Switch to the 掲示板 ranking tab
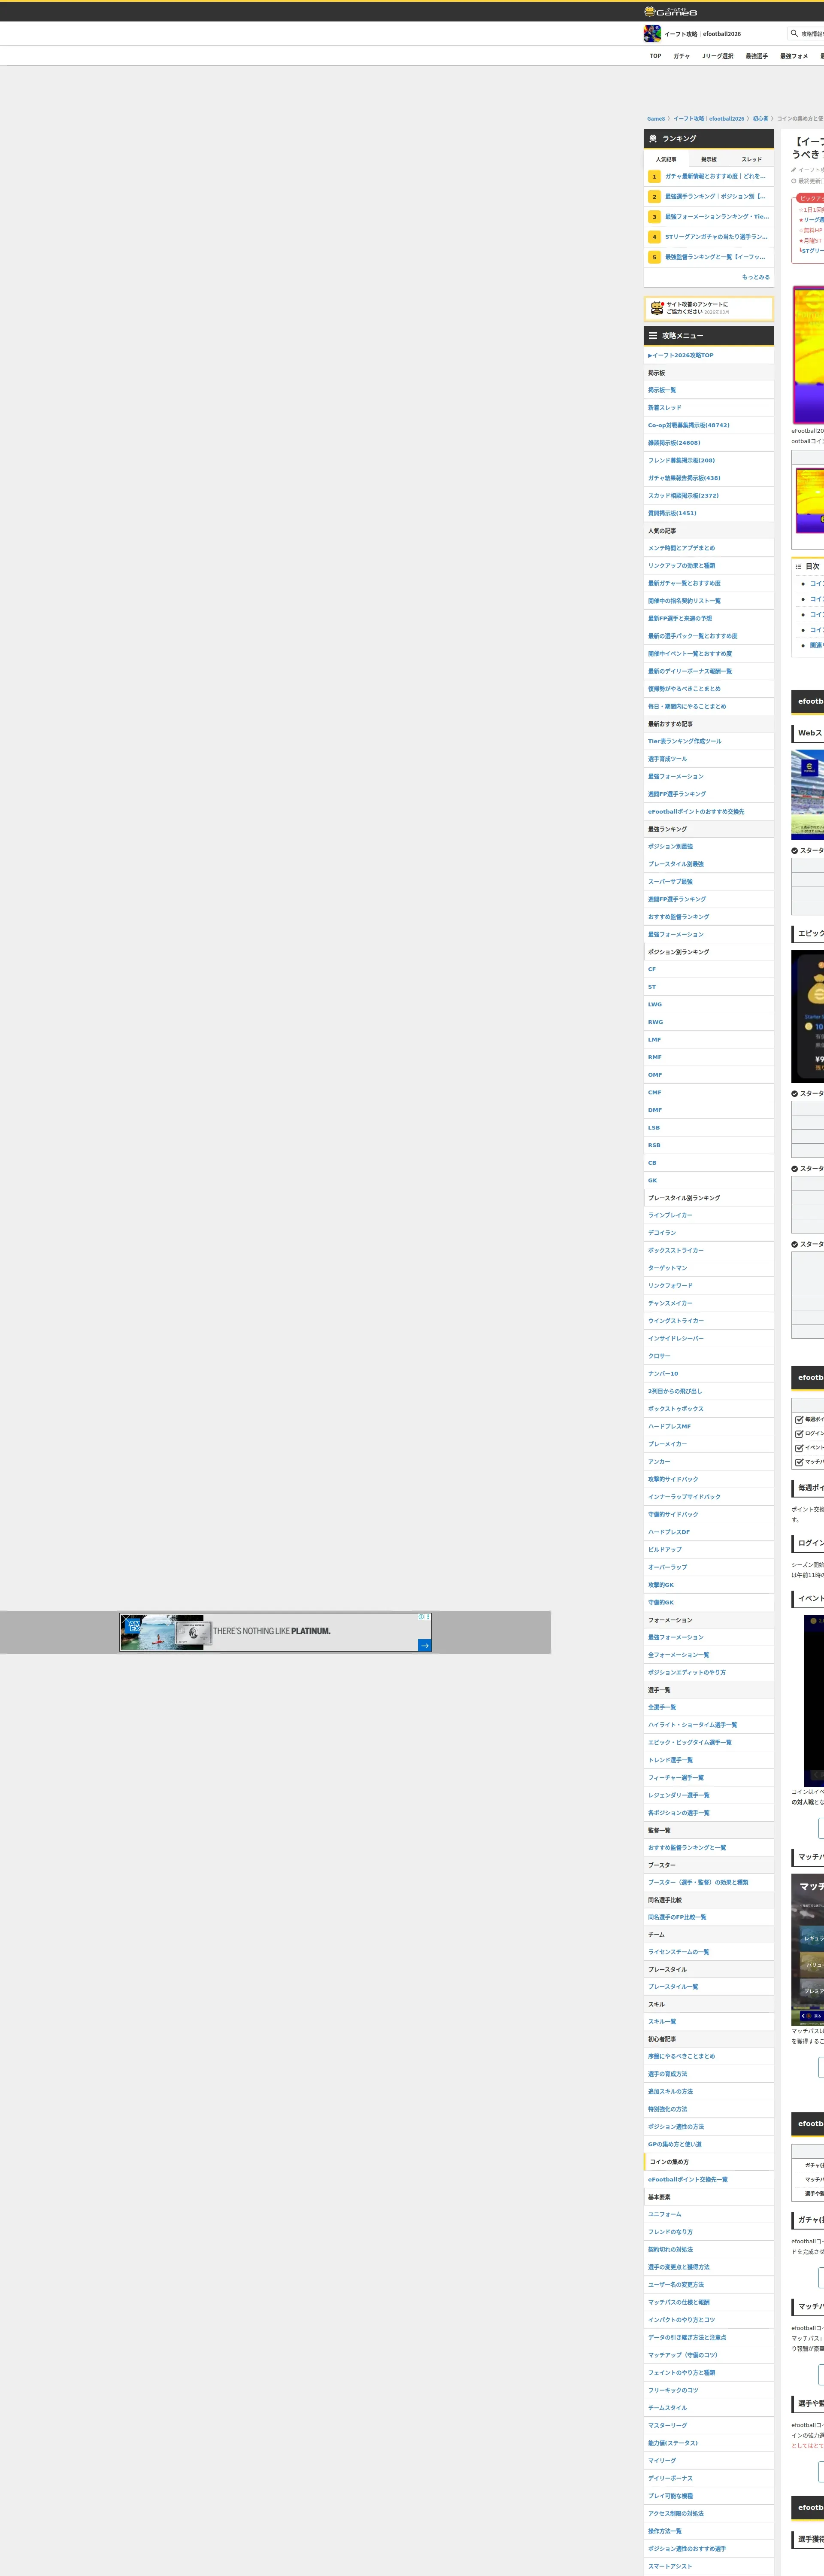This screenshot has height=2576, width=824. tap(708, 159)
